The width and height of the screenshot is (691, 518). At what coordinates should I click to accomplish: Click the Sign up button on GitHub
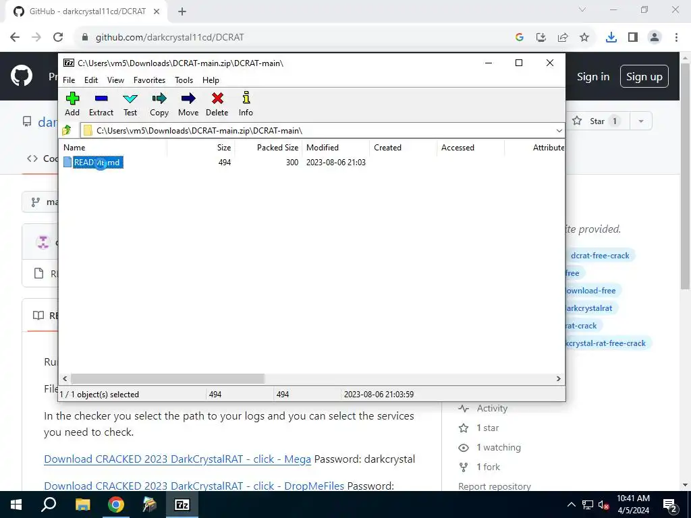coord(644,77)
